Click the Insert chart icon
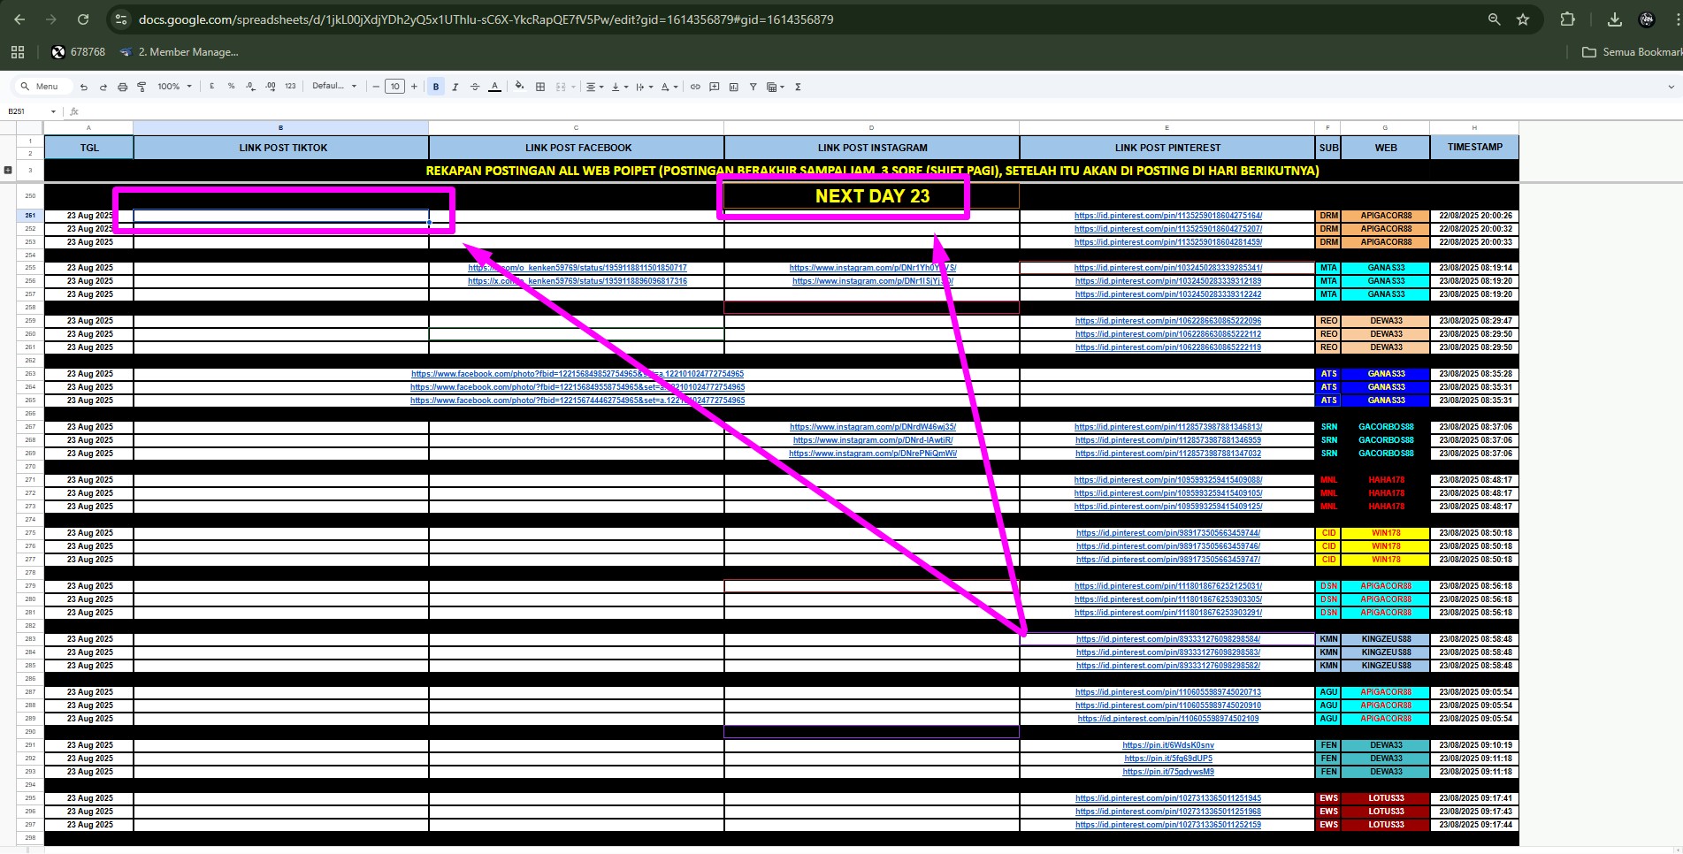 pyautogui.click(x=734, y=87)
